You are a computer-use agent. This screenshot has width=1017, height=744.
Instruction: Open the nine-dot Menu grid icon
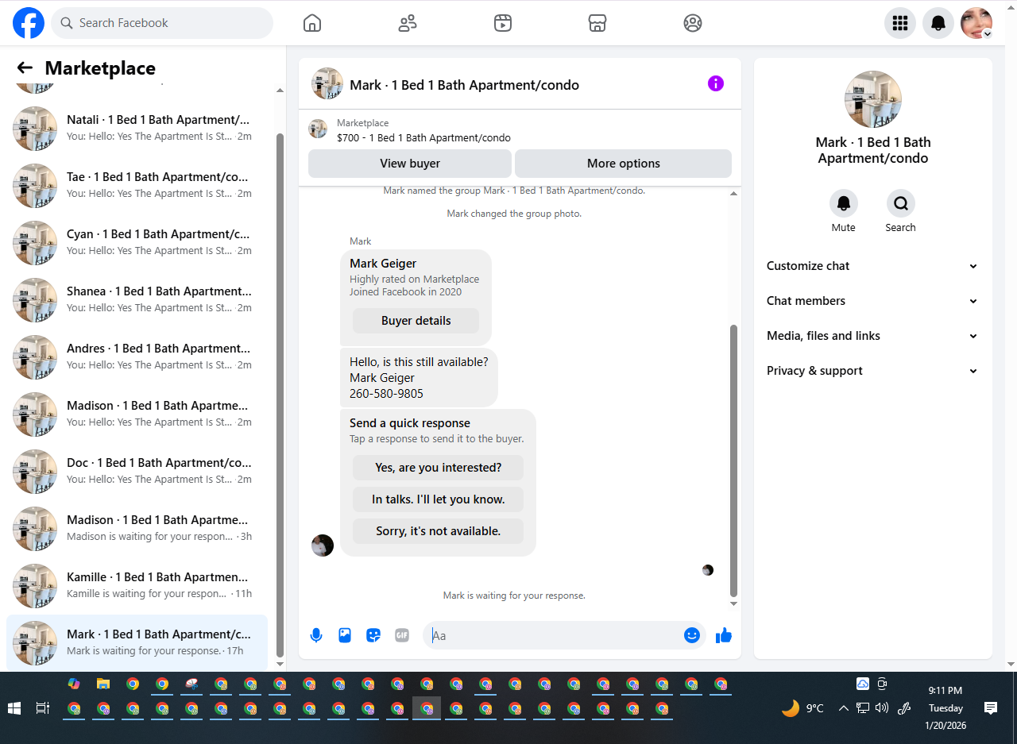(x=900, y=23)
